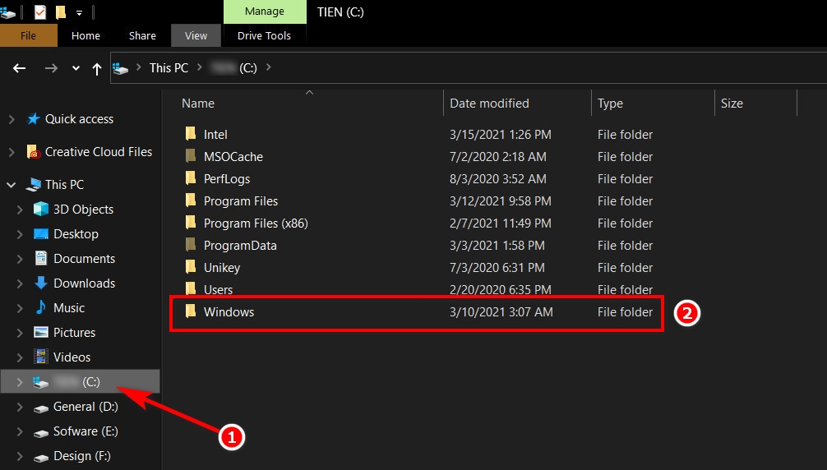
Task: Go up one level with Up arrow
Action: click(x=96, y=68)
